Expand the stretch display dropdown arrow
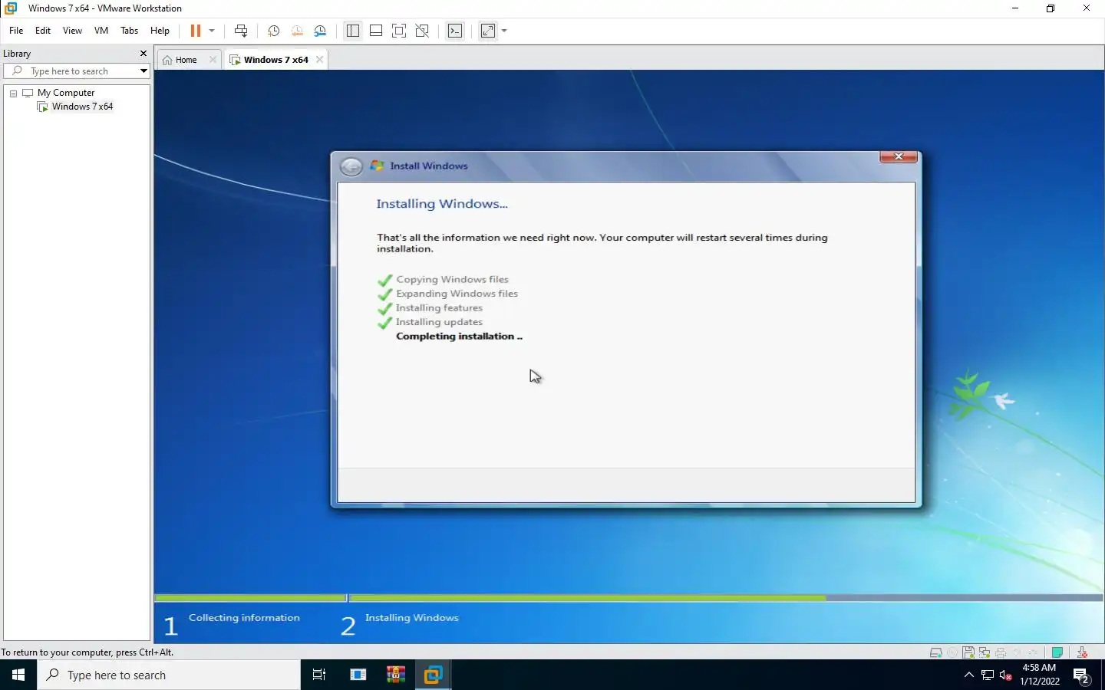Screen dimensions: 1105x690 (504, 31)
